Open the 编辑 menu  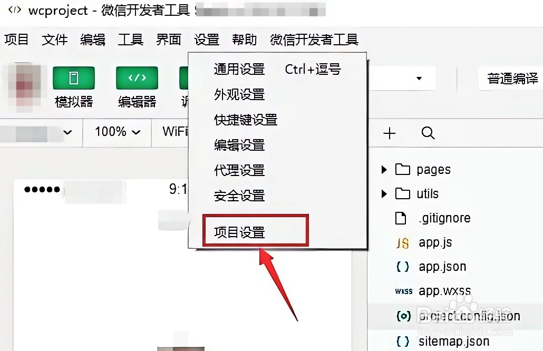(x=92, y=40)
